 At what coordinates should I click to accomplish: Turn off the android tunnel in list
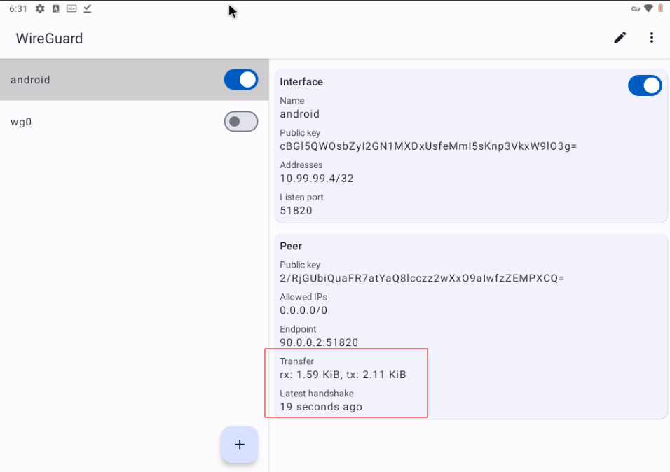pos(241,80)
